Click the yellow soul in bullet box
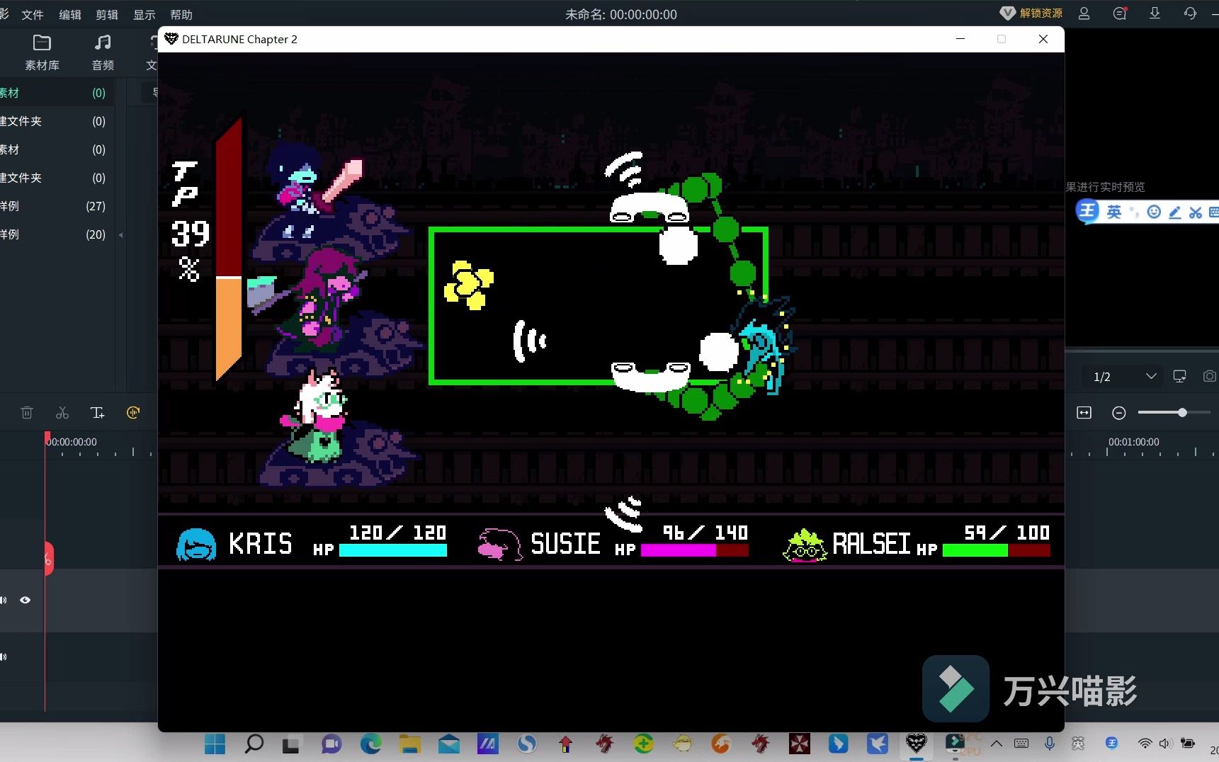The width and height of the screenshot is (1219, 762). click(467, 285)
